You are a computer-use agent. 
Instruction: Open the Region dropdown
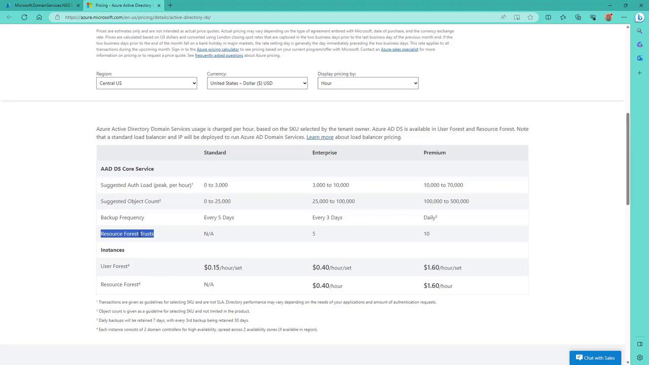(147, 83)
